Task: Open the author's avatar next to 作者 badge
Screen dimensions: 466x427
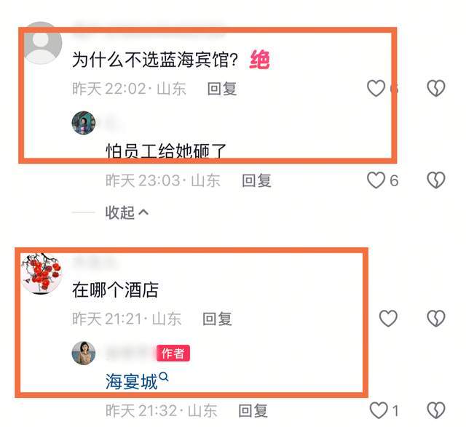Action: point(84,353)
